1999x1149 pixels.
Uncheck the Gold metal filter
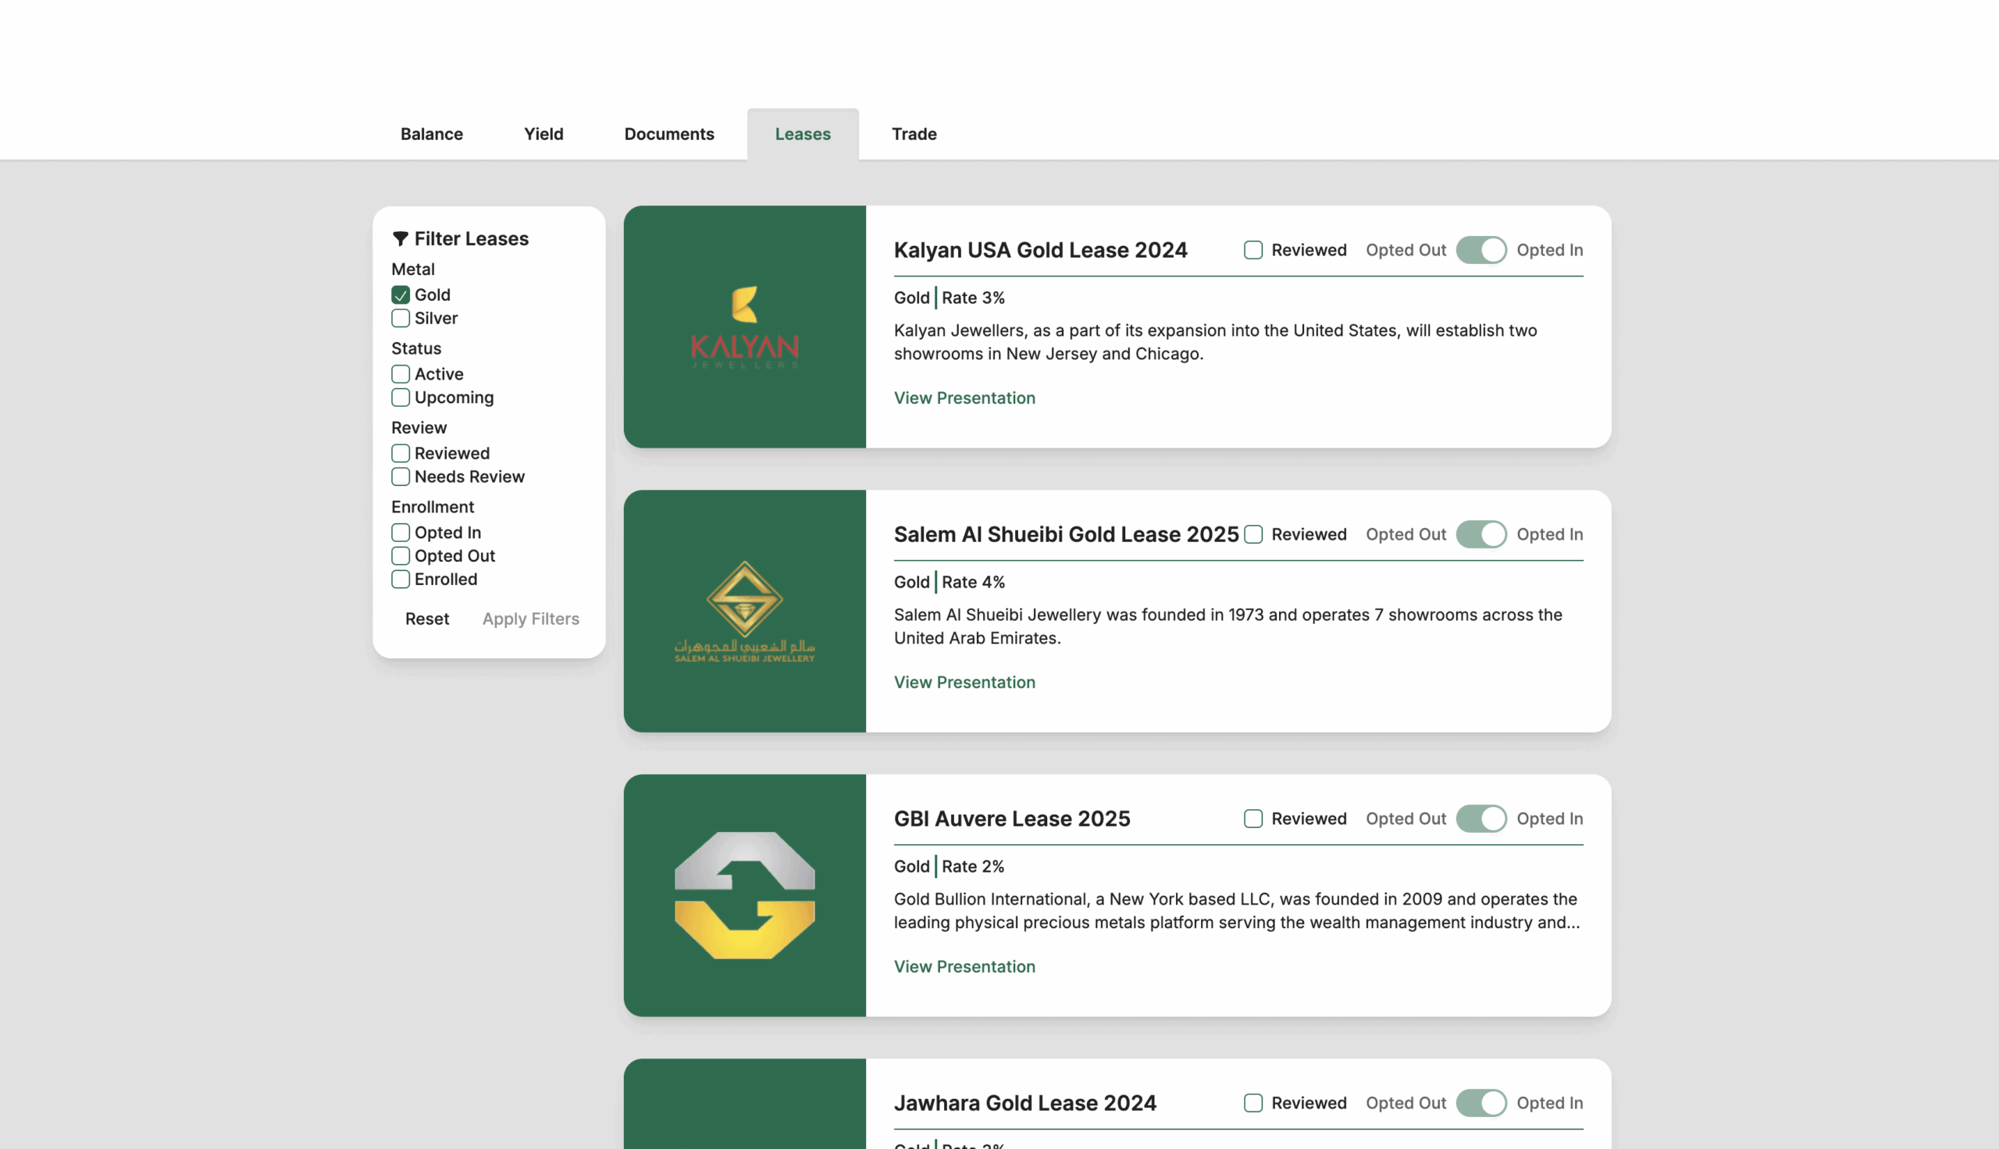pyautogui.click(x=400, y=294)
